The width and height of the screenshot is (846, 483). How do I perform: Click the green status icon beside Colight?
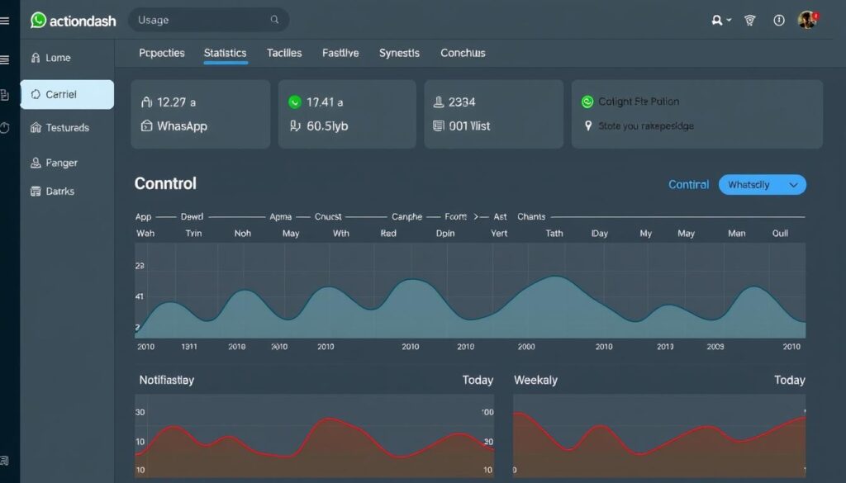[587, 102]
